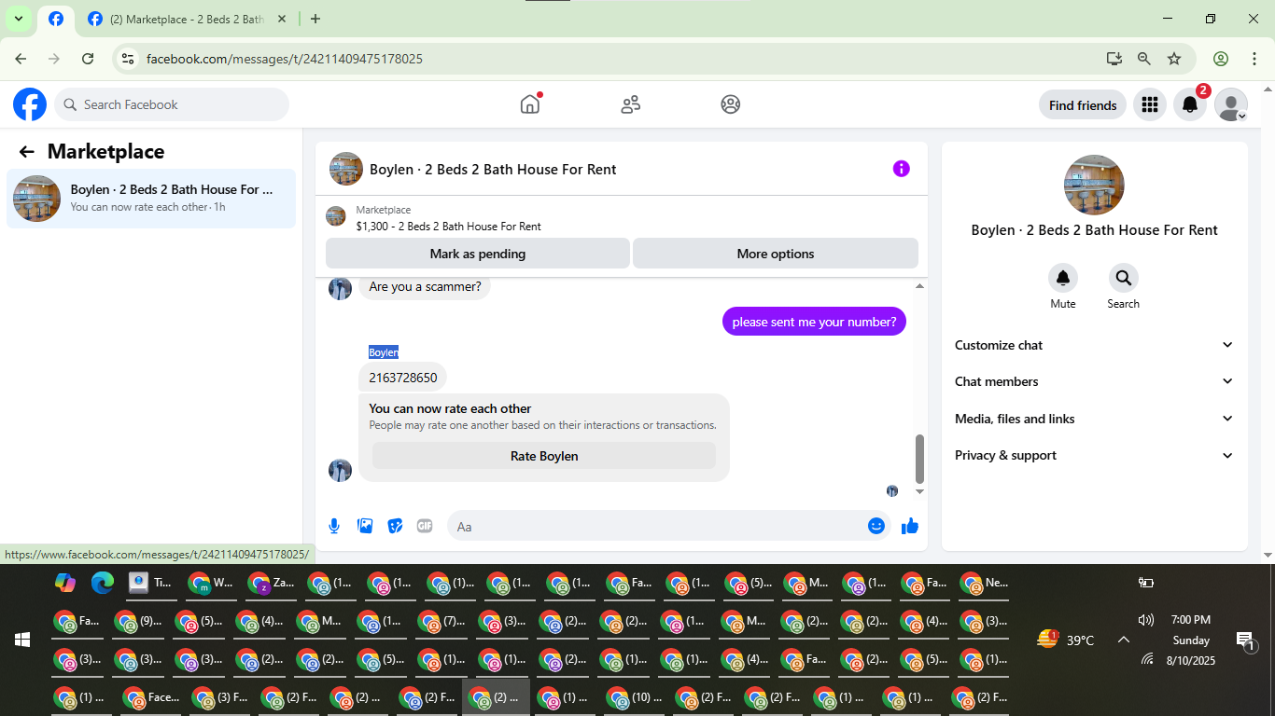Image resolution: width=1275 pixels, height=716 pixels.
Task: Click the chat scrollbar thumb
Action: point(919,459)
